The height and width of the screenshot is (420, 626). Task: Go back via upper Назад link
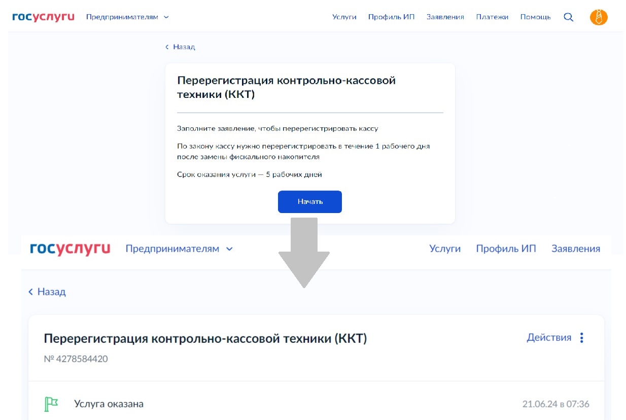(x=180, y=47)
